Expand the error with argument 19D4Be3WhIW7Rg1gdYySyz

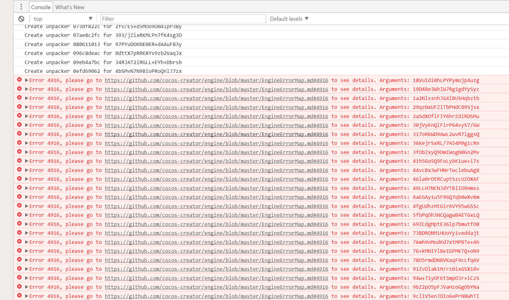tap(27, 89)
